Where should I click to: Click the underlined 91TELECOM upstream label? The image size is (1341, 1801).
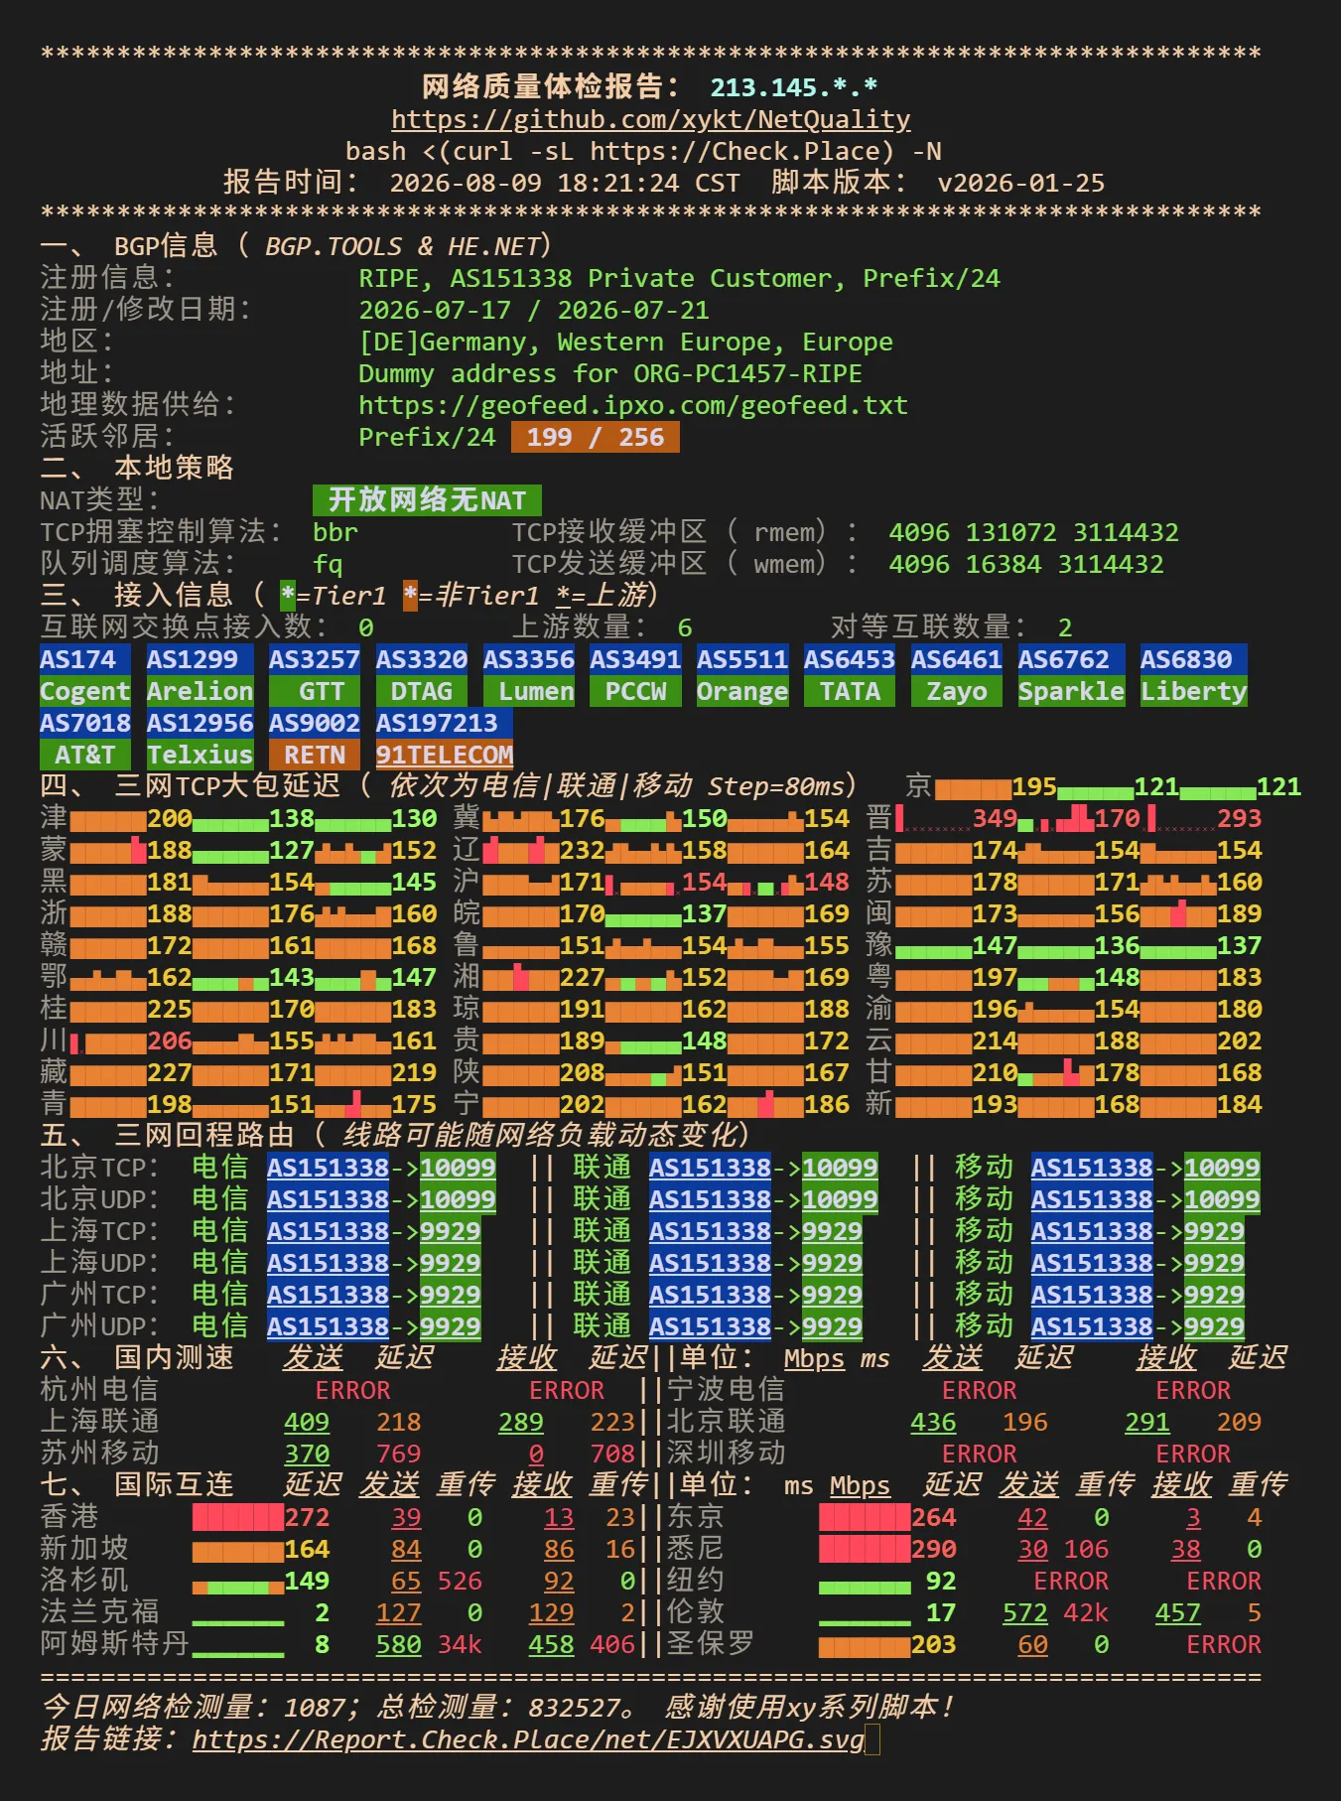click(x=445, y=755)
